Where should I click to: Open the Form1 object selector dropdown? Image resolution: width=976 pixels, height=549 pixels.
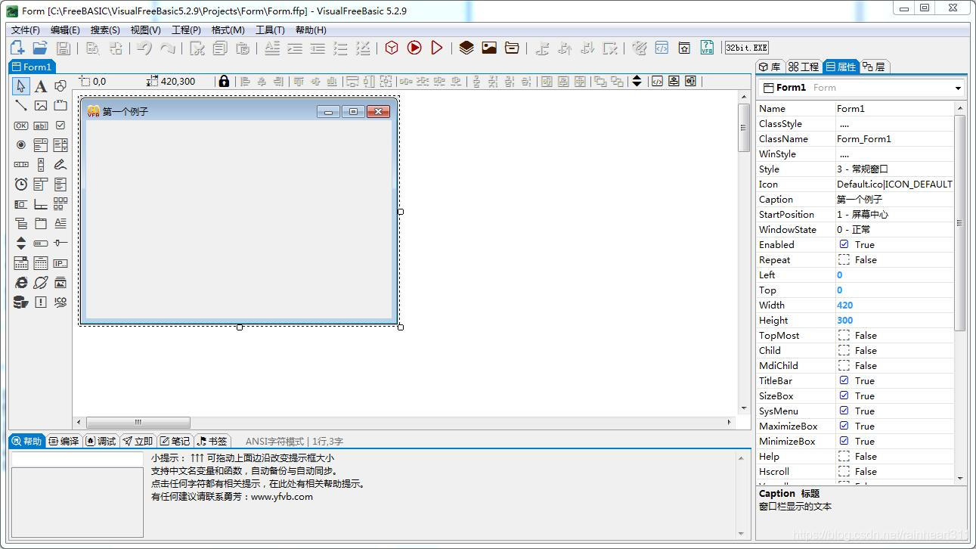click(957, 88)
